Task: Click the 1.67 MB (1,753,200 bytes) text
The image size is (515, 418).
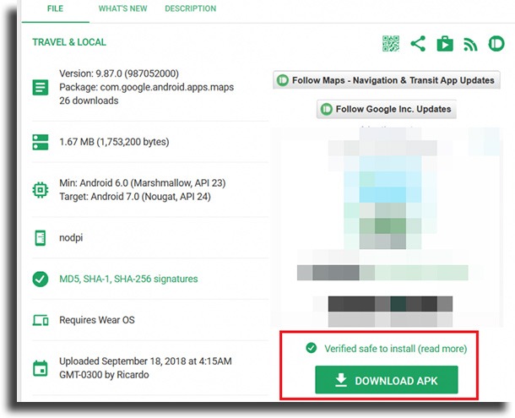Action: [x=114, y=142]
